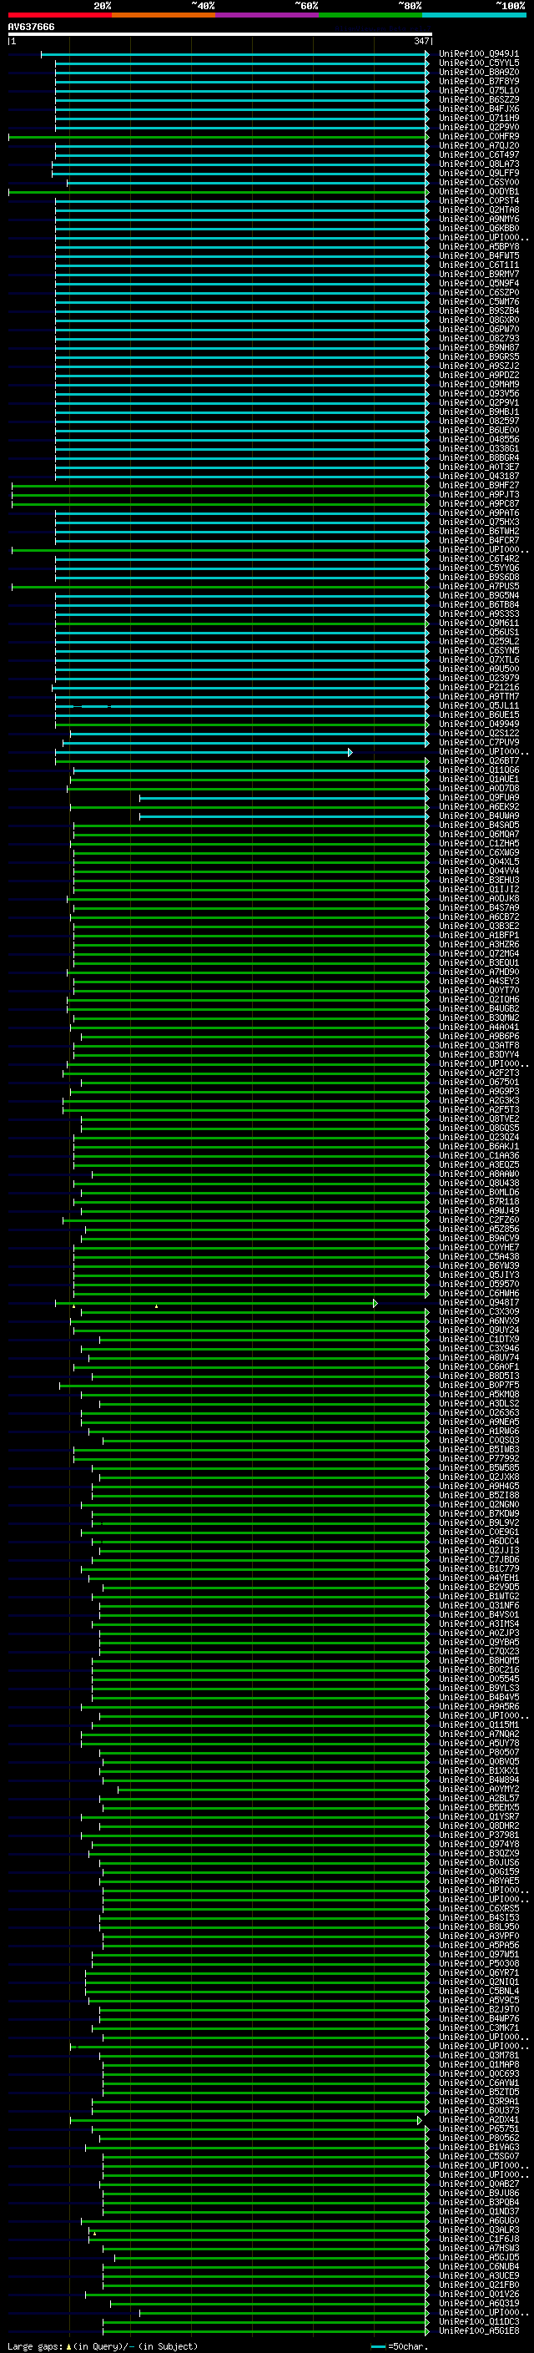Click the UniRef100_Q3ATF8 label
534x2353 pixels.
(x=479, y=1045)
